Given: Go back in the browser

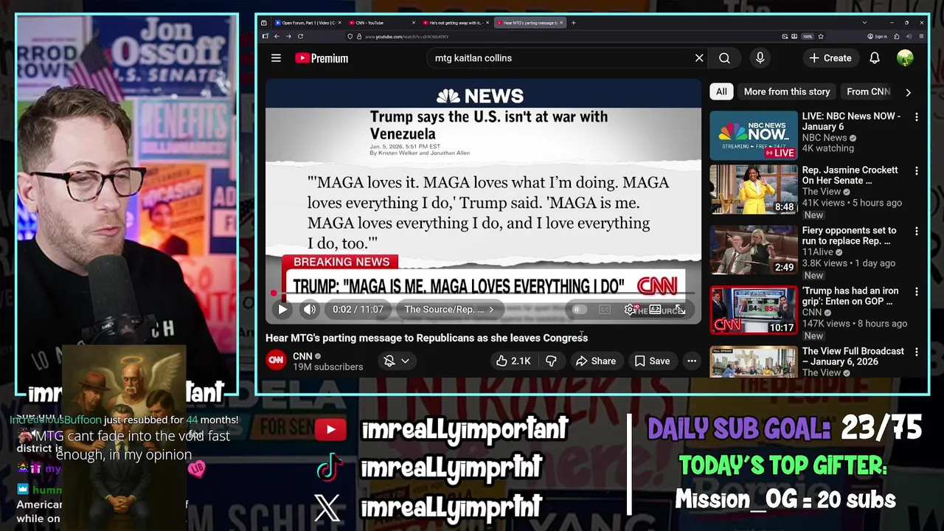Looking at the screenshot, I should 277,36.
